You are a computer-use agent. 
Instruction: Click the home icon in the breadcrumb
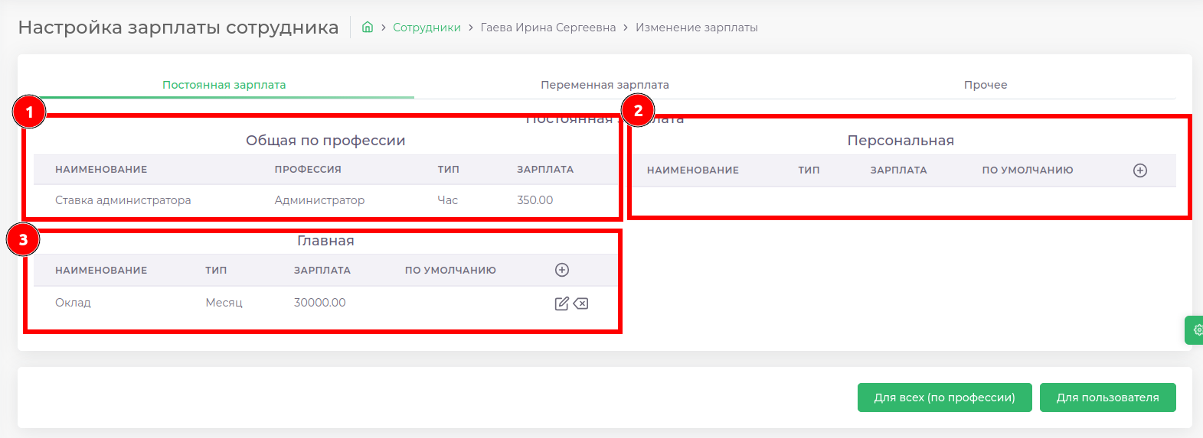(x=368, y=28)
